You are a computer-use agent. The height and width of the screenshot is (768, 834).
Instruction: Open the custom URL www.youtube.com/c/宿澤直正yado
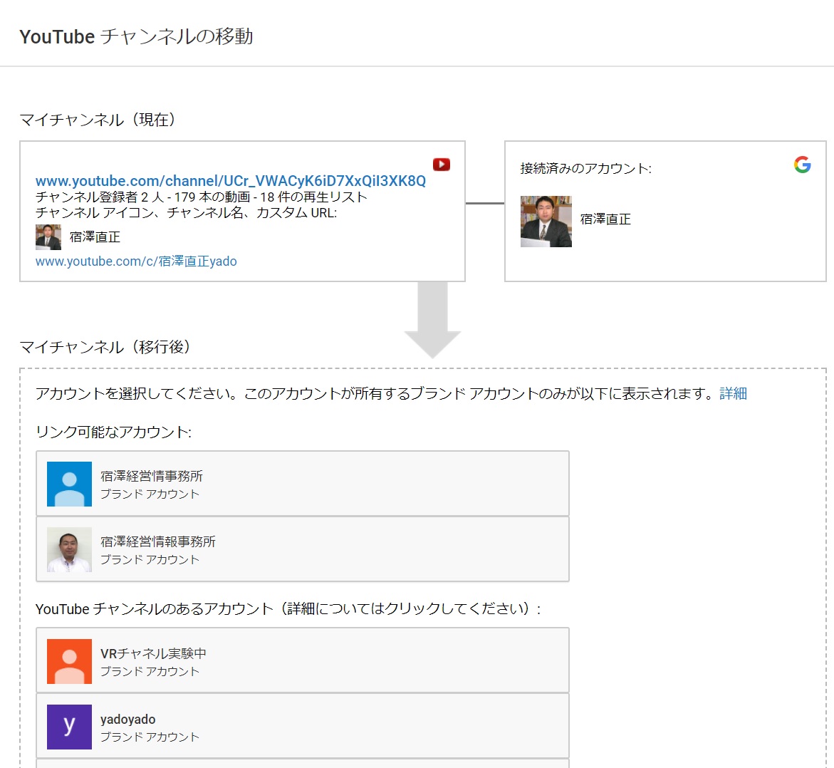136,261
